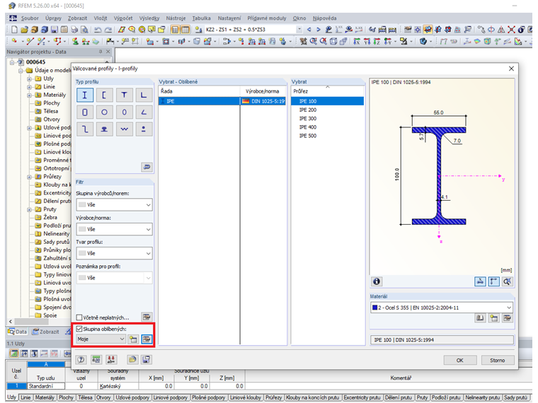Click the zoom reset icon under preview
The height and width of the screenshot is (403, 538).
(x=507, y=281)
